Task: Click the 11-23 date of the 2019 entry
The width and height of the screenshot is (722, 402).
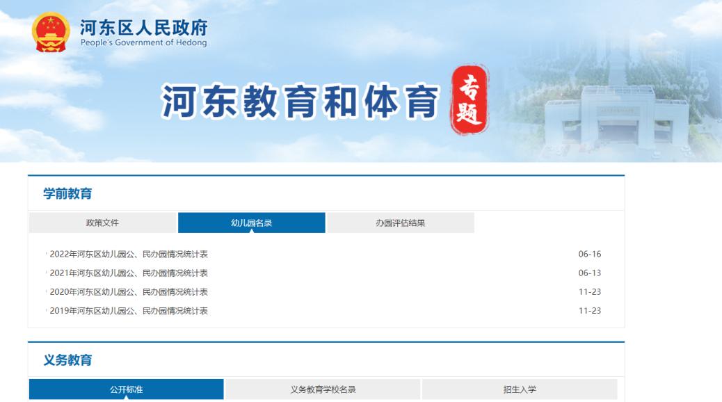Action: (590, 311)
